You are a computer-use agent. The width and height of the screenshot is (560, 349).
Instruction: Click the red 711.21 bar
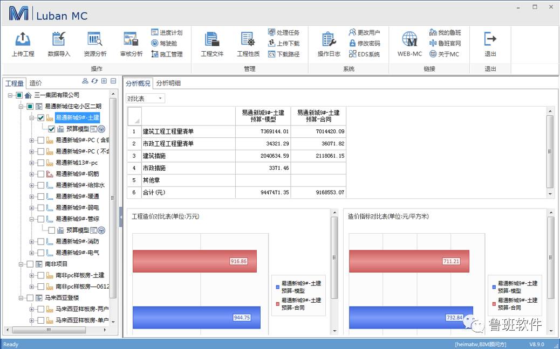409,261
